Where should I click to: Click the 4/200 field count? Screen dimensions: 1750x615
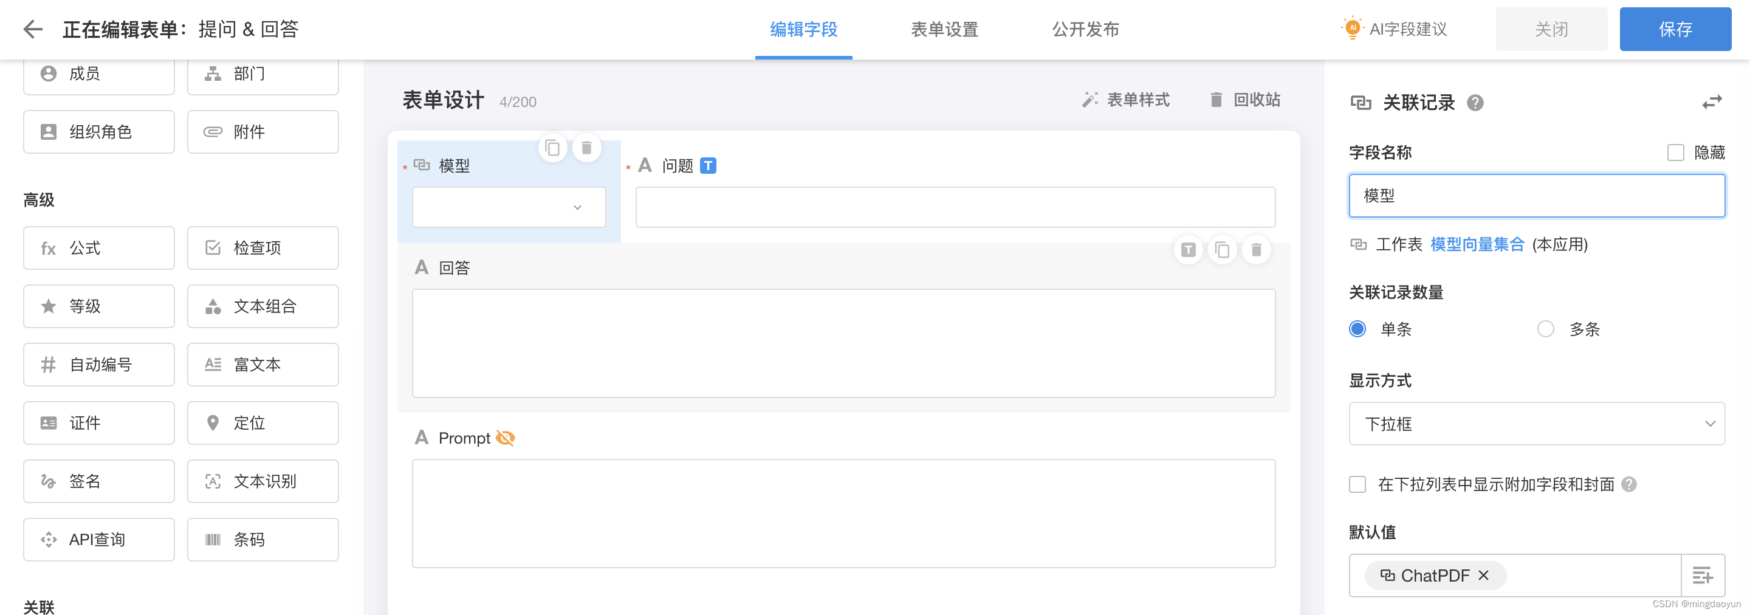(518, 103)
